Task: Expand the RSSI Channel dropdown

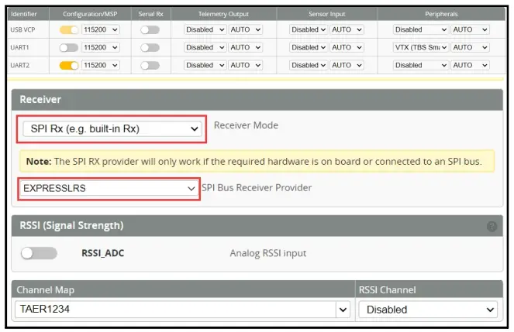Action: (x=427, y=310)
